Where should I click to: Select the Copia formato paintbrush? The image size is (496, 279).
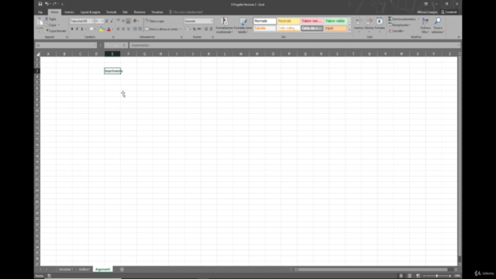46,31
